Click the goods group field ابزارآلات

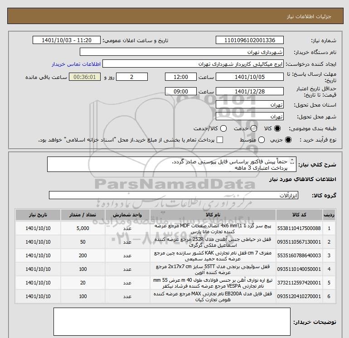click(174, 195)
